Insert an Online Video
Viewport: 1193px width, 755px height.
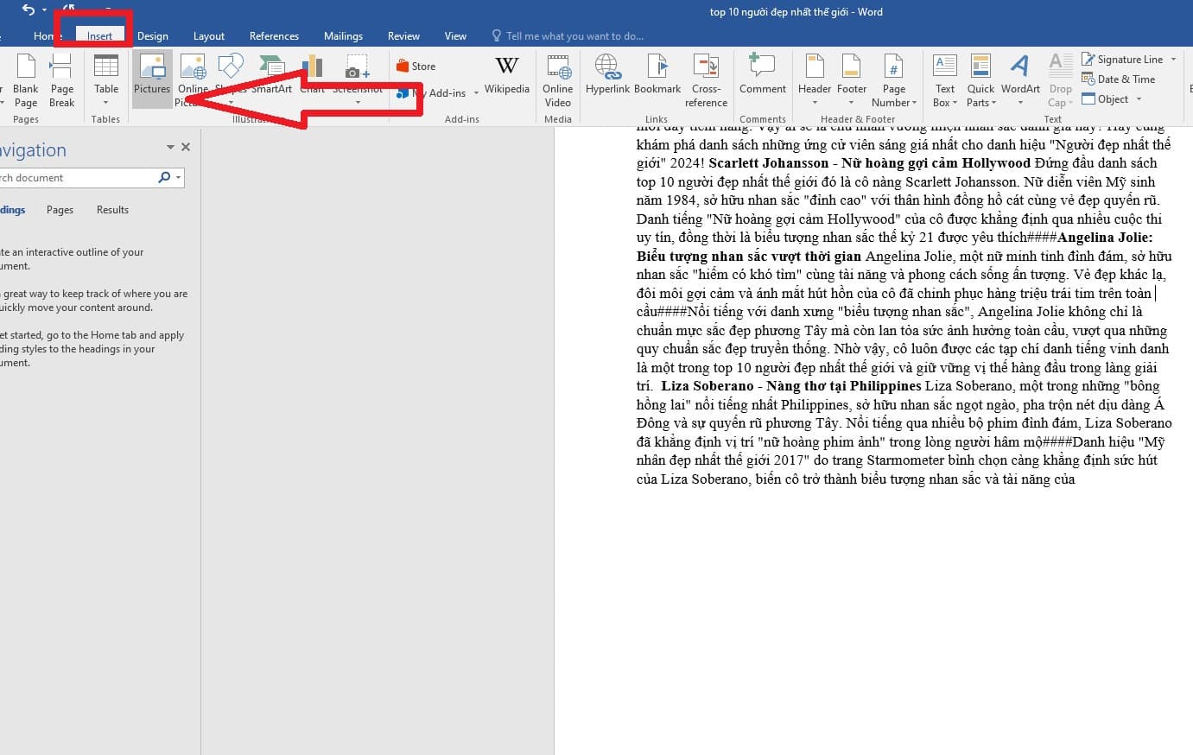pyautogui.click(x=558, y=80)
